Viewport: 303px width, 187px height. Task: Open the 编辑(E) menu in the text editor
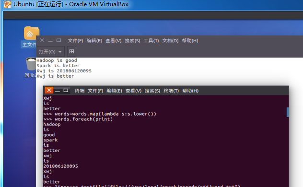(94, 41)
